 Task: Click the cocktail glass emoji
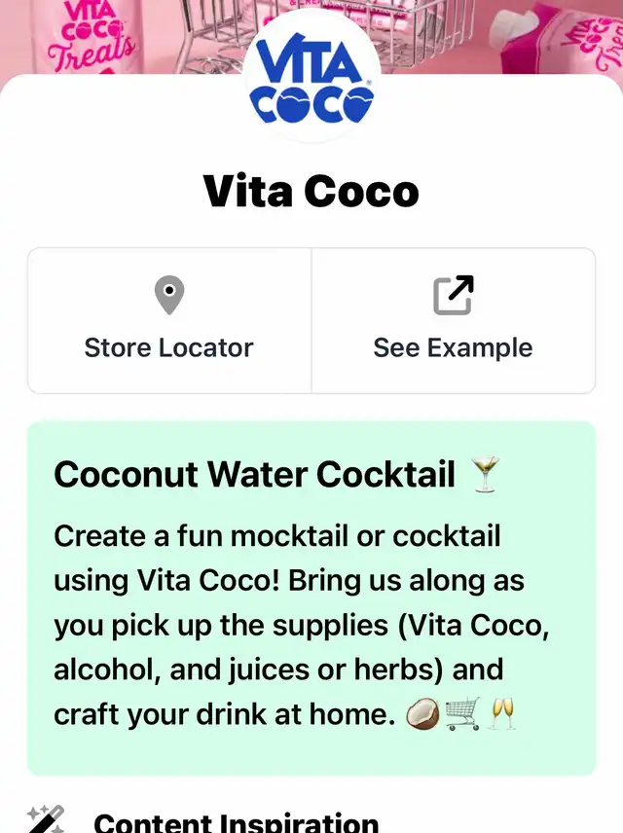(x=485, y=474)
